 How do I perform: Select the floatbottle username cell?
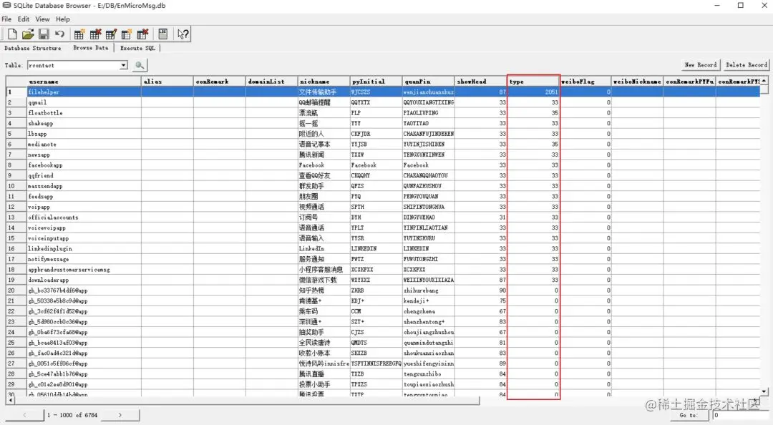[x=84, y=112]
